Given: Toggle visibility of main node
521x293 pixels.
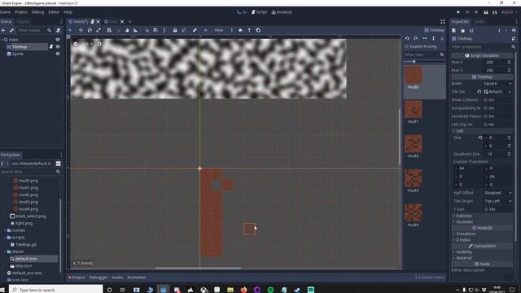Looking at the screenshot, I should point(58,40).
